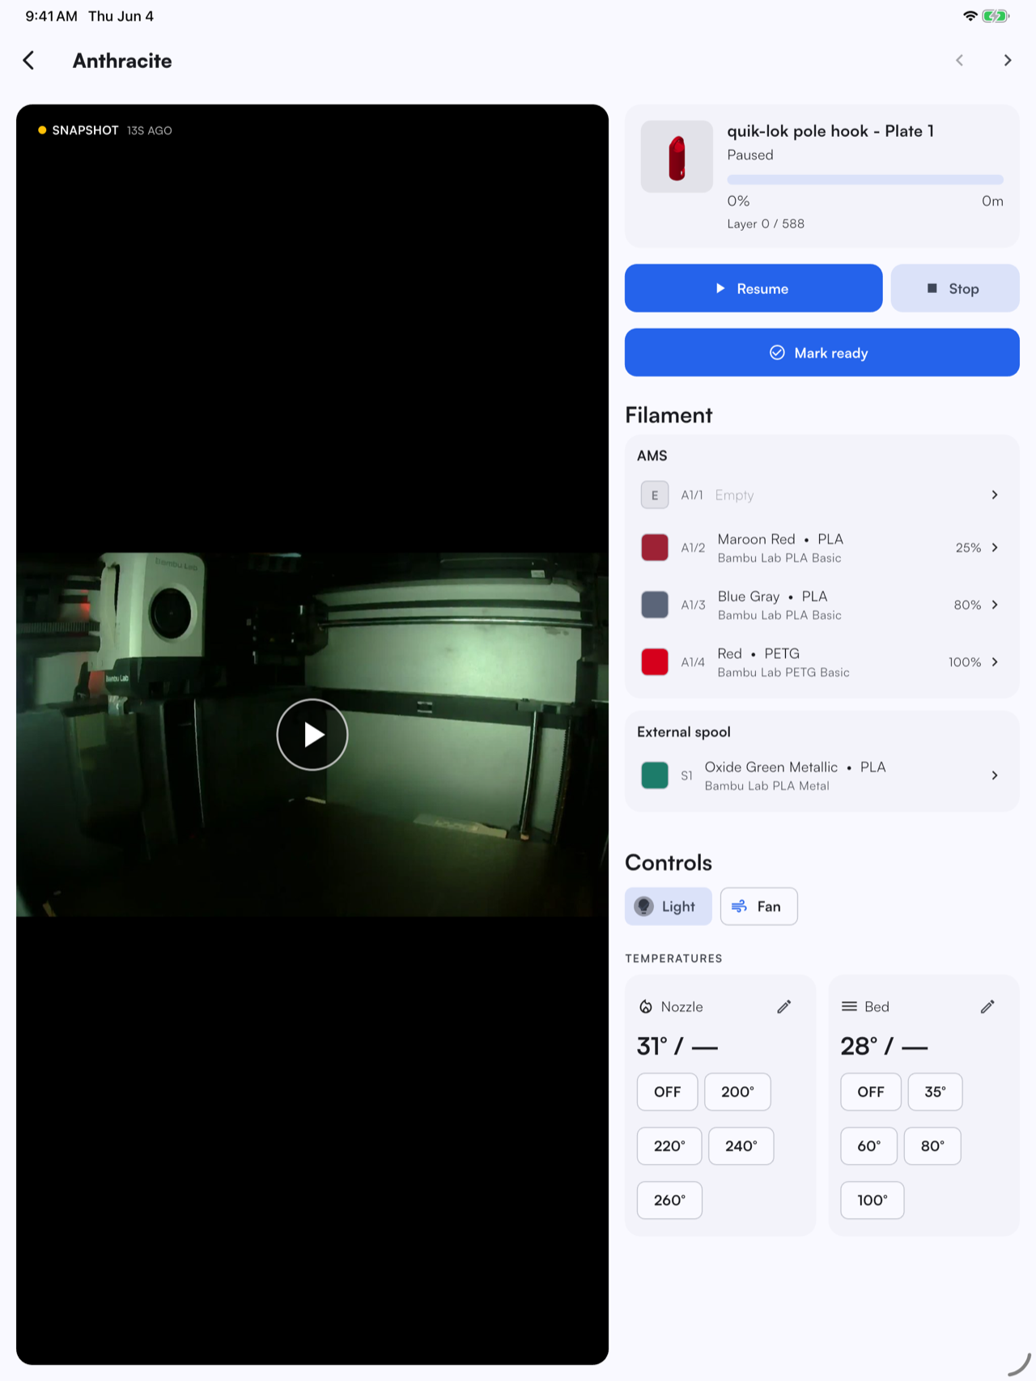Set Nozzle temperature to 240°
This screenshot has height=1381, width=1036.
pos(741,1146)
